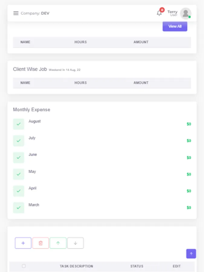Click the Status column header
Viewport: 204px width, 272px height.
137,266
